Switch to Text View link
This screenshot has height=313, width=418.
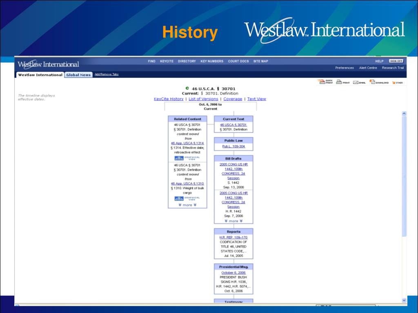tap(257, 99)
